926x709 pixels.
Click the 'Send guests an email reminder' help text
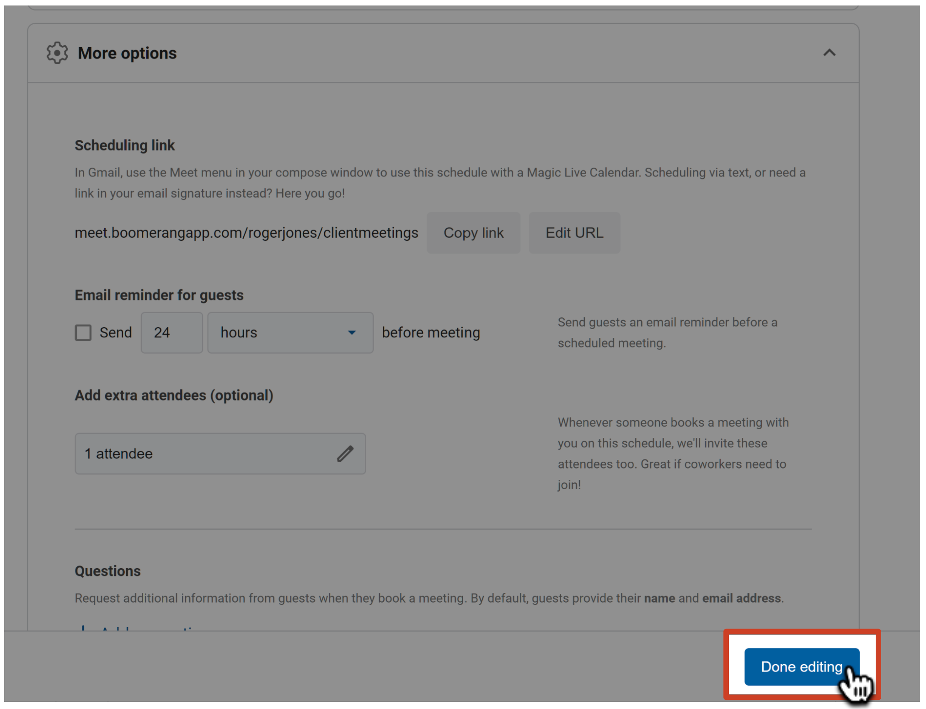[667, 332]
